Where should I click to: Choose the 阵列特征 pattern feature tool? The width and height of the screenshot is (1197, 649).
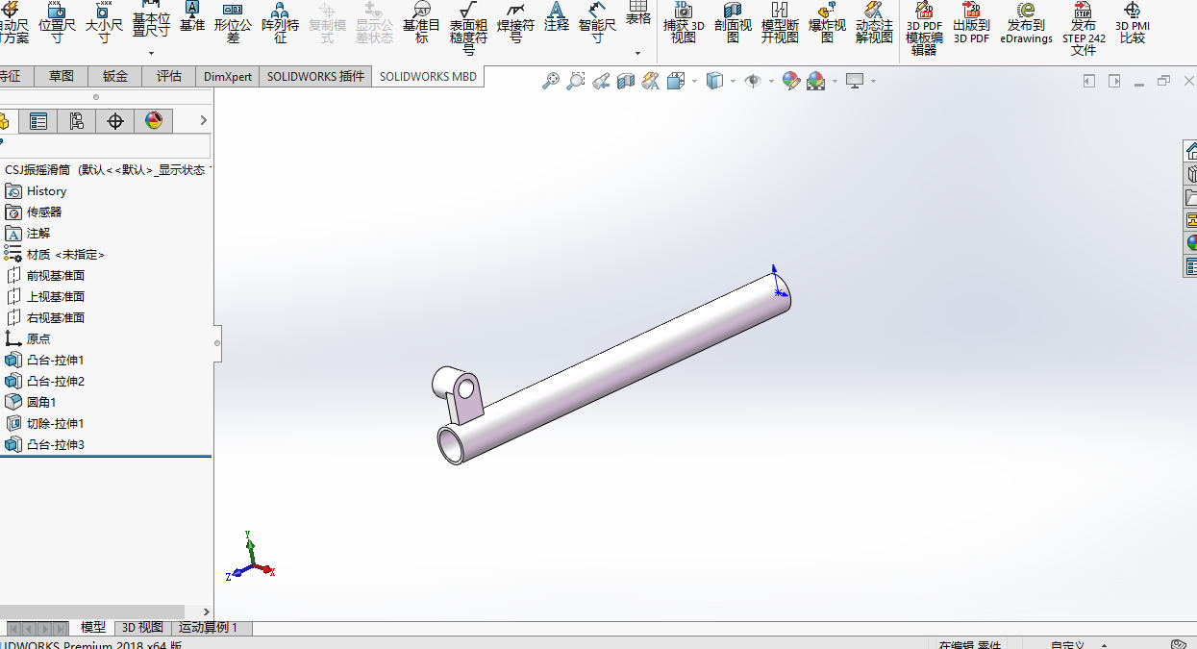pyautogui.click(x=280, y=23)
